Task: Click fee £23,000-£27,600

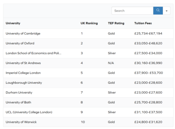Action: point(148,93)
